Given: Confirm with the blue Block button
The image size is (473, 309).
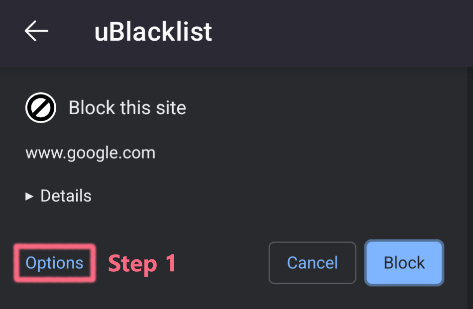Looking at the screenshot, I should pyautogui.click(x=404, y=263).
